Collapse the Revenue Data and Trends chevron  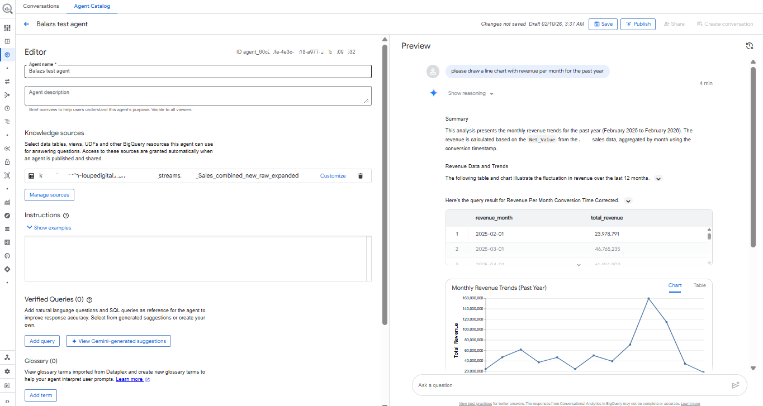[x=658, y=178]
